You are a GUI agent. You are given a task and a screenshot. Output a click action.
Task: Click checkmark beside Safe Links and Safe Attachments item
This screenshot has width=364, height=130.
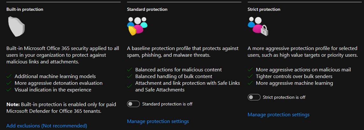point(130,86)
